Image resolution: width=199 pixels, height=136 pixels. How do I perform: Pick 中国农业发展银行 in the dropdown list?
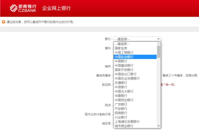coord(135,79)
